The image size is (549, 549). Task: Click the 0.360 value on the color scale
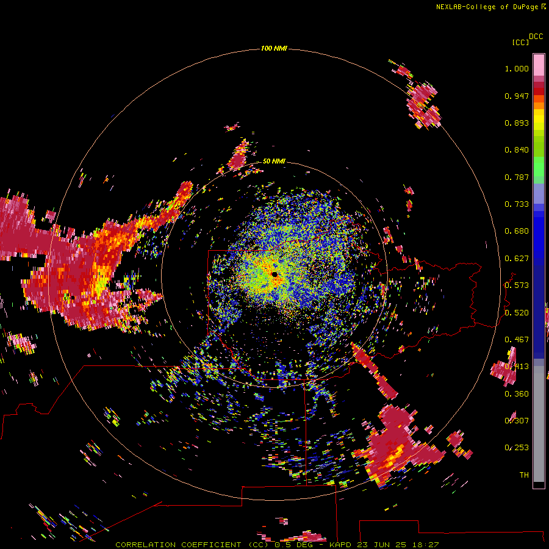point(517,394)
